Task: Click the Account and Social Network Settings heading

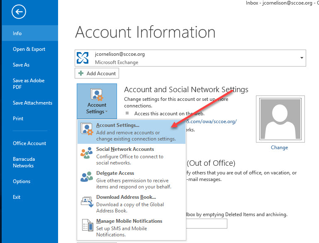Action: pos(186,89)
